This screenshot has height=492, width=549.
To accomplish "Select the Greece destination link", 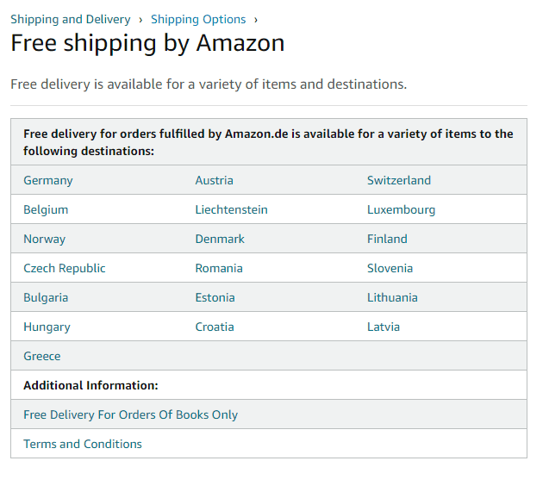I will pos(42,356).
